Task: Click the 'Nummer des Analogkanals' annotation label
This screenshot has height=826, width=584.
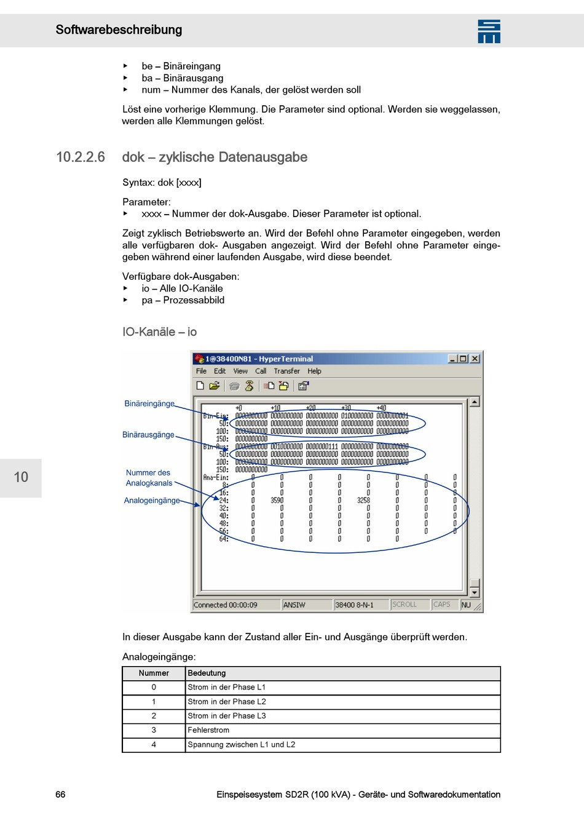Action: [149, 478]
